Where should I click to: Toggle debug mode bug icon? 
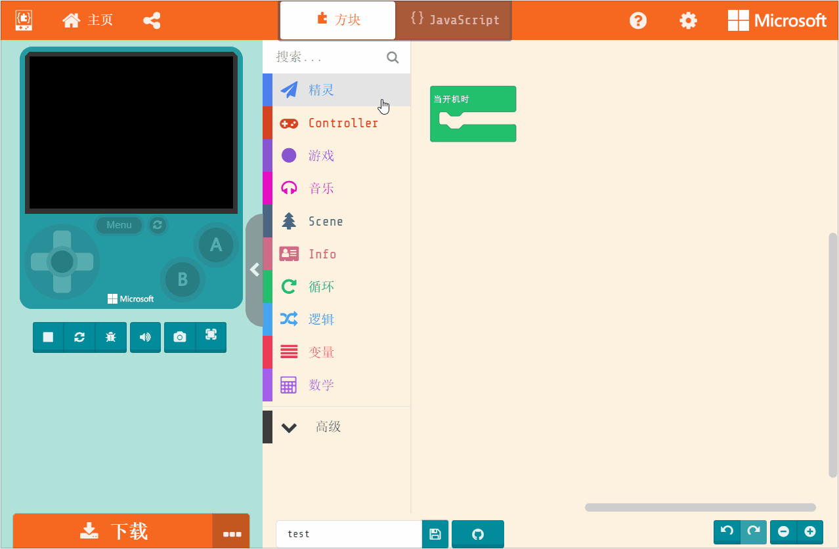[111, 337]
